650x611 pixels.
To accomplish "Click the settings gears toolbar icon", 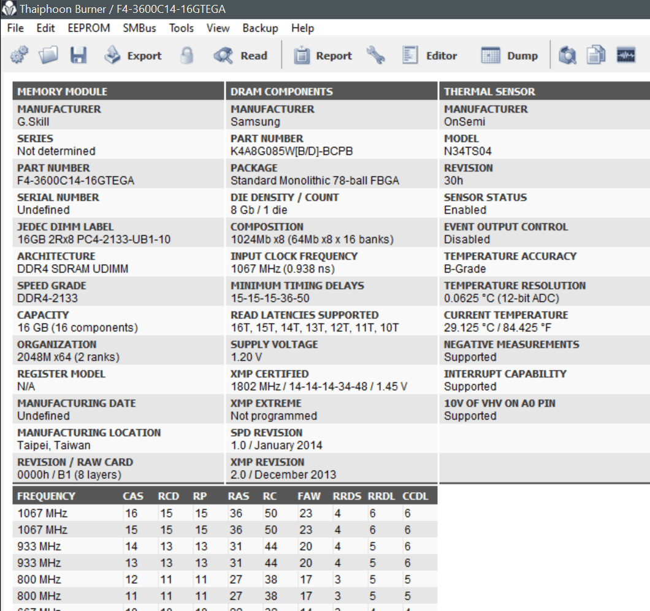I will pyautogui.click(x=19, y=55).
